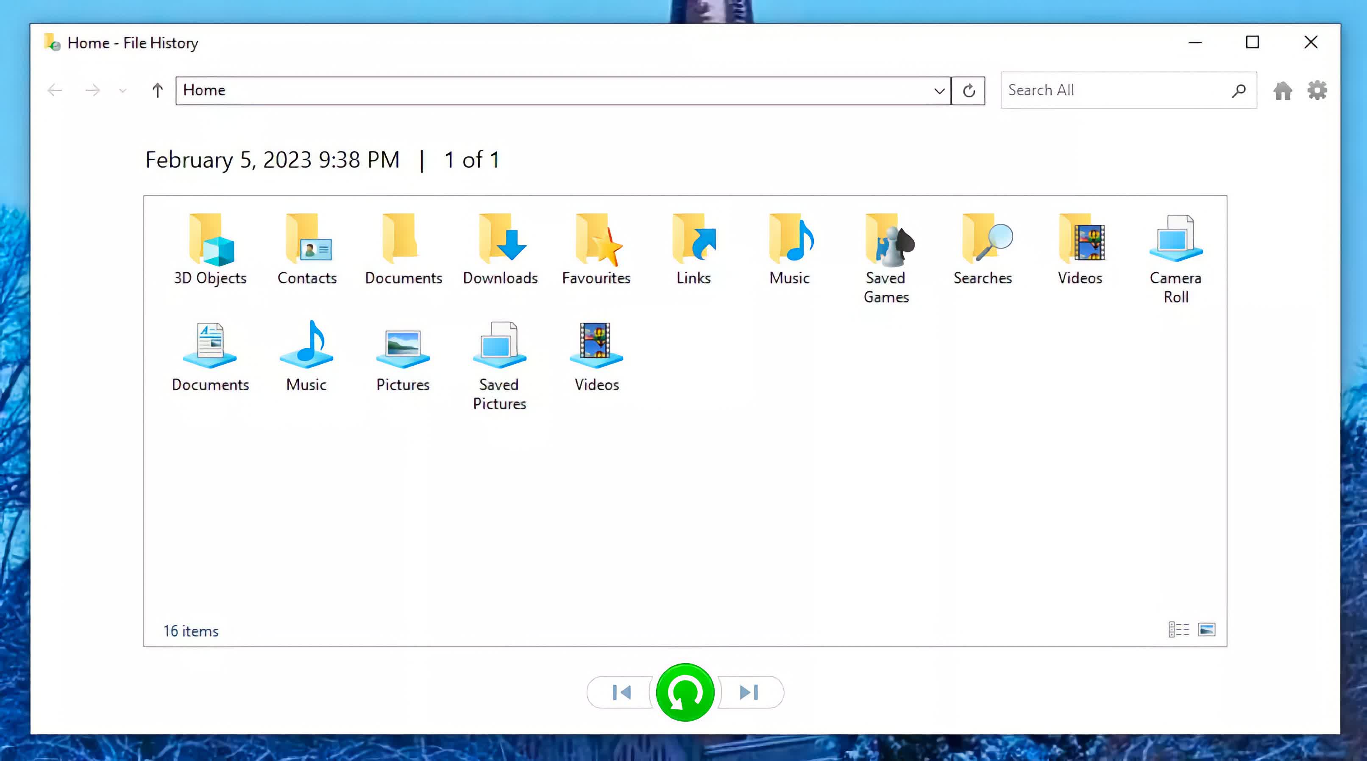The width and height of the screenshot is (1367, 761).
Task: Click the '1 of 1' version text
Action: (x=472, y=160)
